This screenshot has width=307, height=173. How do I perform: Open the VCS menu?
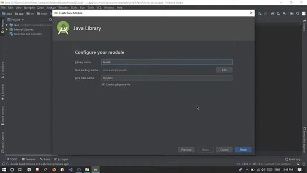coord(99,8)
